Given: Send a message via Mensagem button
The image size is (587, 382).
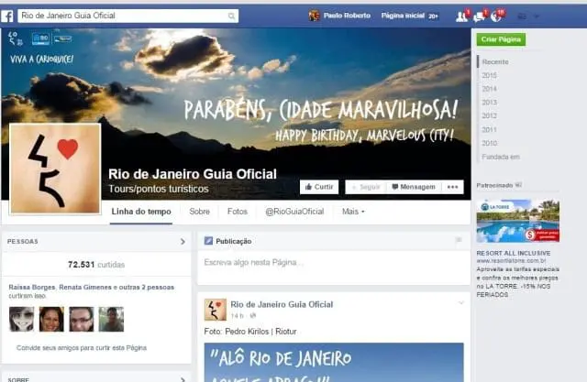Looking at the screenshot, I should (x=414, y=187).
